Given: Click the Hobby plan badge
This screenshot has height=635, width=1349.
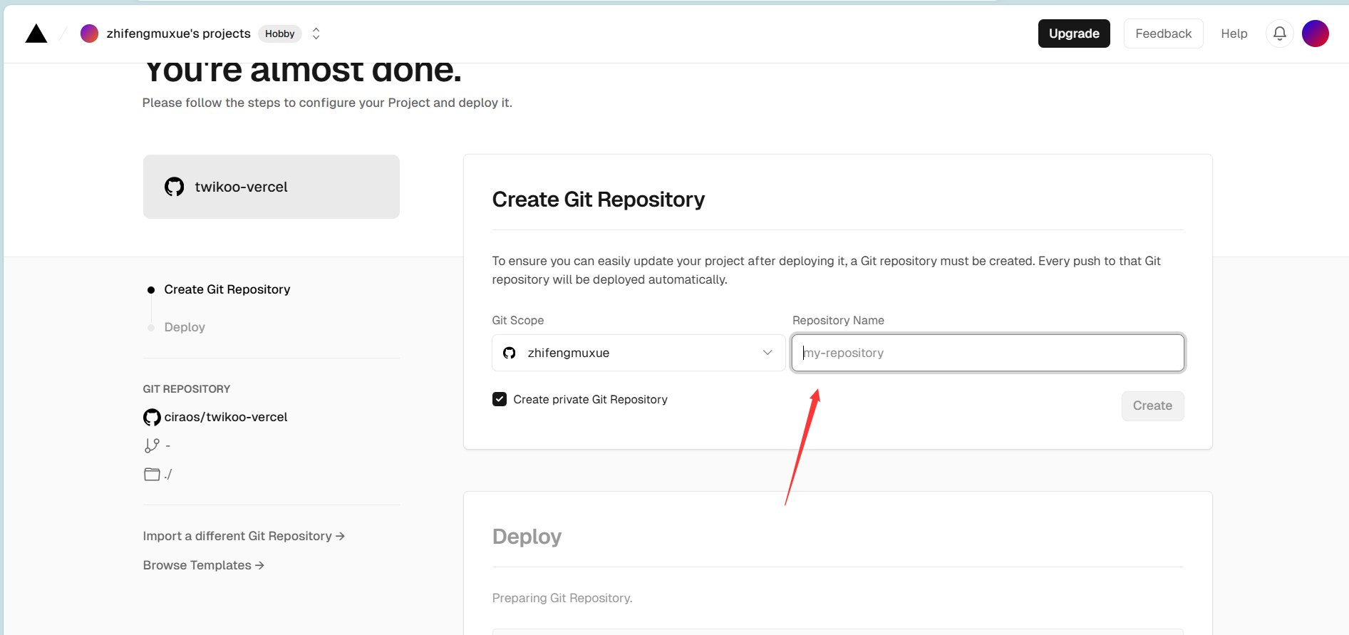Looking at the screenshot, I should (x=279, y=33).
